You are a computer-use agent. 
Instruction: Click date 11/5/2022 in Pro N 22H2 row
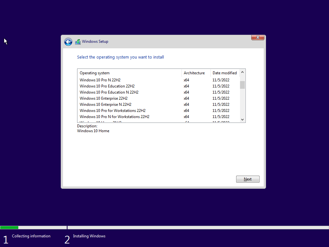(x=221, y=80)
